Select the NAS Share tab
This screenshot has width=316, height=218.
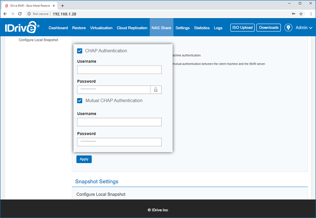(x=162, y=28)
